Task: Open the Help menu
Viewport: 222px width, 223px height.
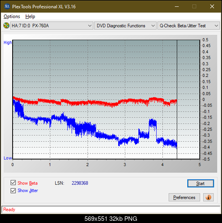Action: [x=30, y=17]
